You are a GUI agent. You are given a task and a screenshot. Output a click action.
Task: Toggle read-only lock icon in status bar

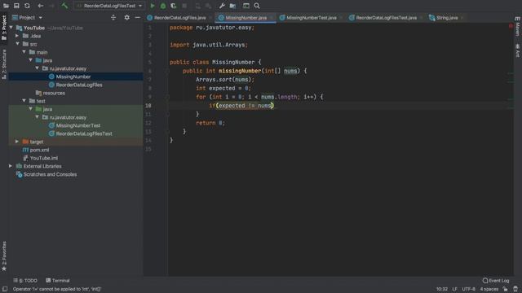point(506,289)
